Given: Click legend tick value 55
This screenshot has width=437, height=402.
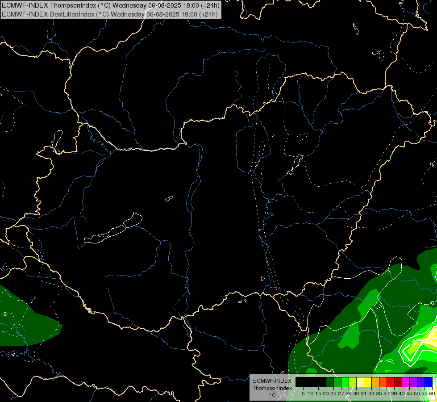Looking at the screenshot, I should click(425, 394).
